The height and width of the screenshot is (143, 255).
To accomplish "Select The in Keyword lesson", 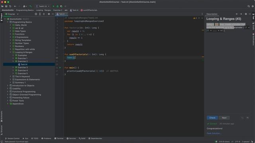I will point(22,77).
